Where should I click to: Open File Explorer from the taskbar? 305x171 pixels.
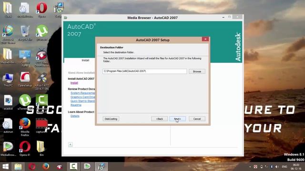[18, 167]
